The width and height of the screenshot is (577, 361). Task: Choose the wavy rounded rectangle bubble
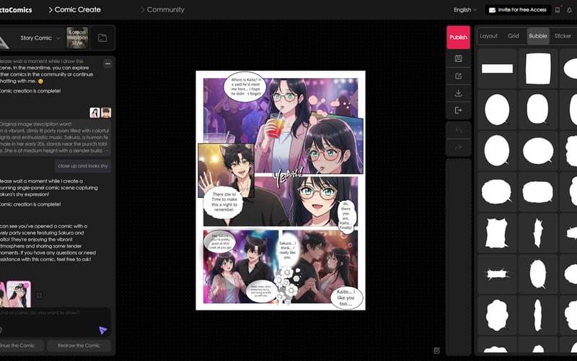pyautogui.click(x=538, y=192)
